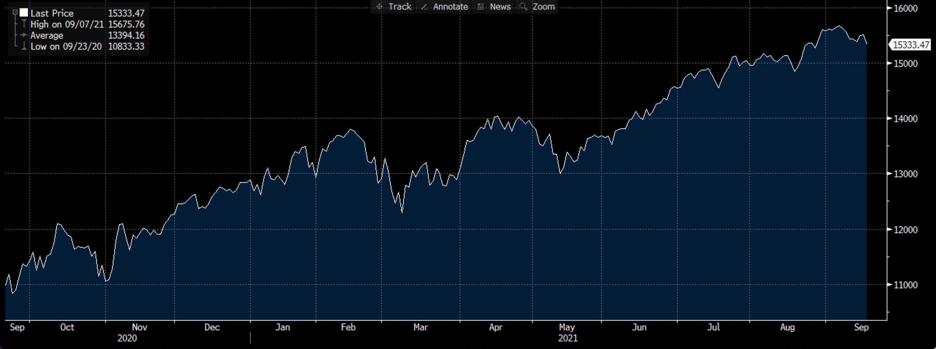This screenshot has width=936, height=349.
Task: Click the Average value 13394.16 in the legend
Action: click(126, 35)
